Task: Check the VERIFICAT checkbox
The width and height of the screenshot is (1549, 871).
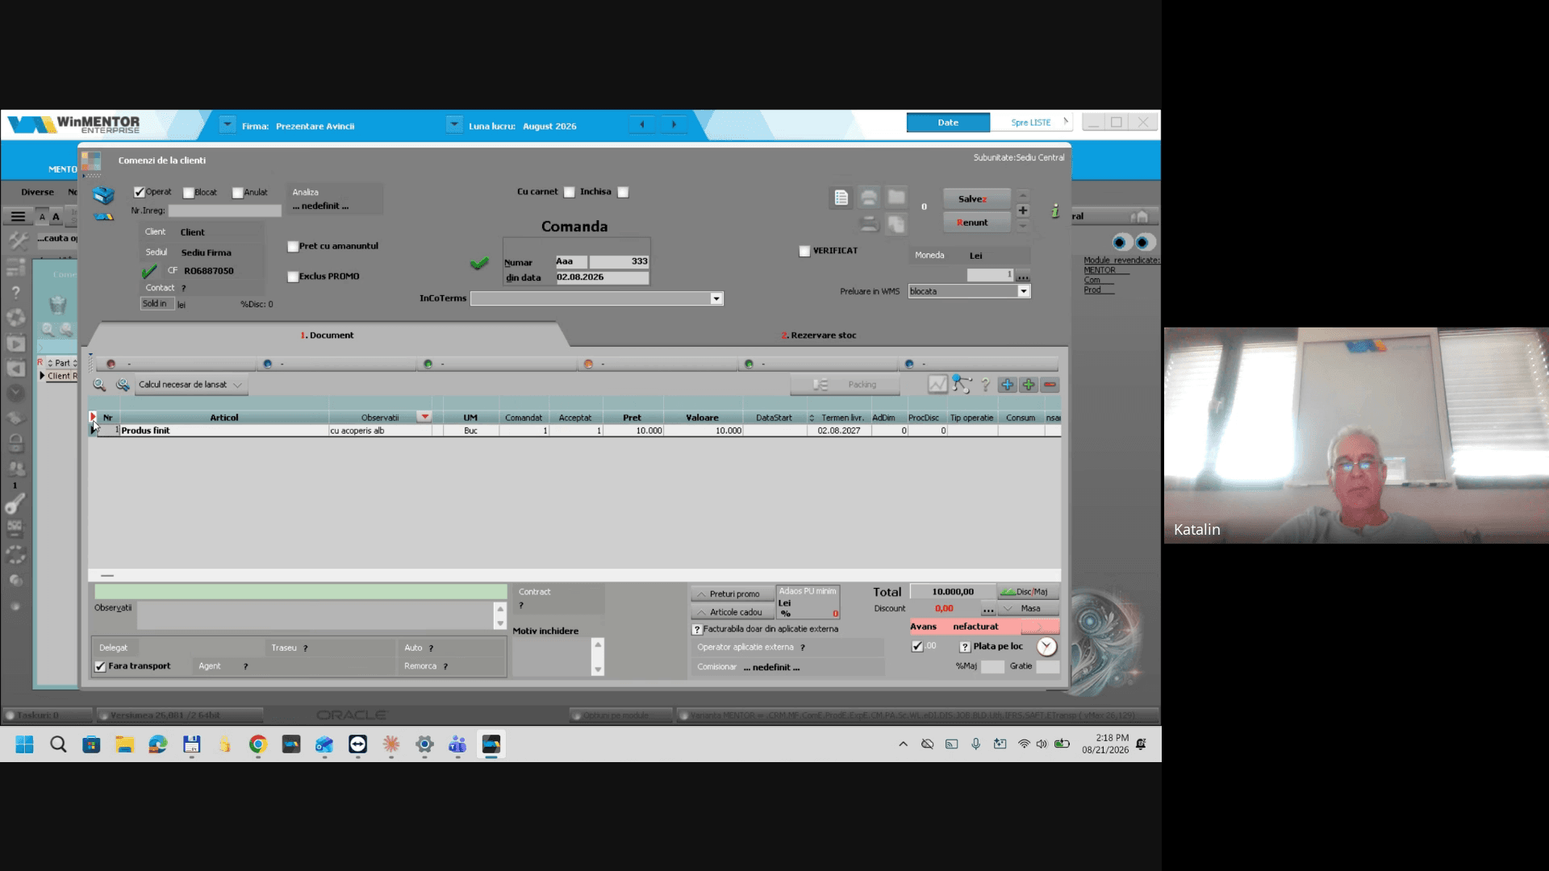Action: (804, 252)
